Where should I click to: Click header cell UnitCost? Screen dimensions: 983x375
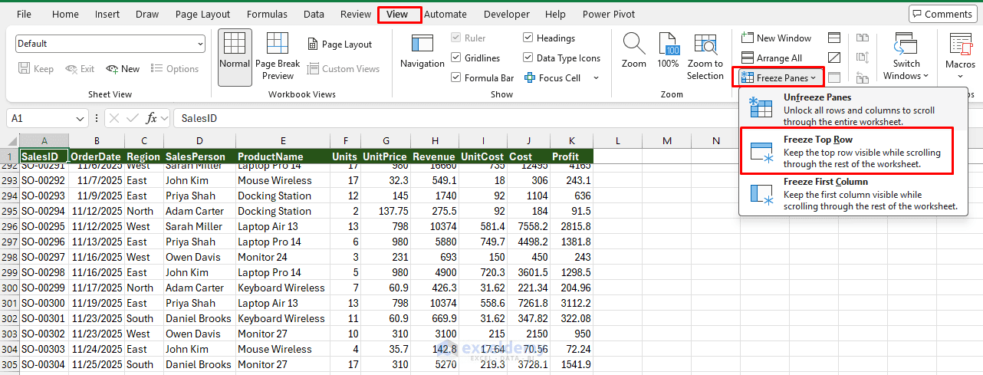click(x=483, y=156)
